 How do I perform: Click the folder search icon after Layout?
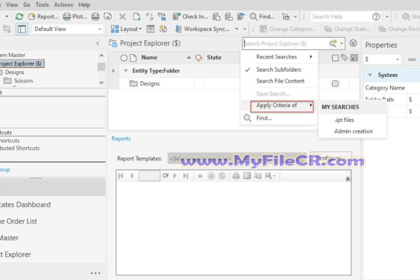[163, 29]
